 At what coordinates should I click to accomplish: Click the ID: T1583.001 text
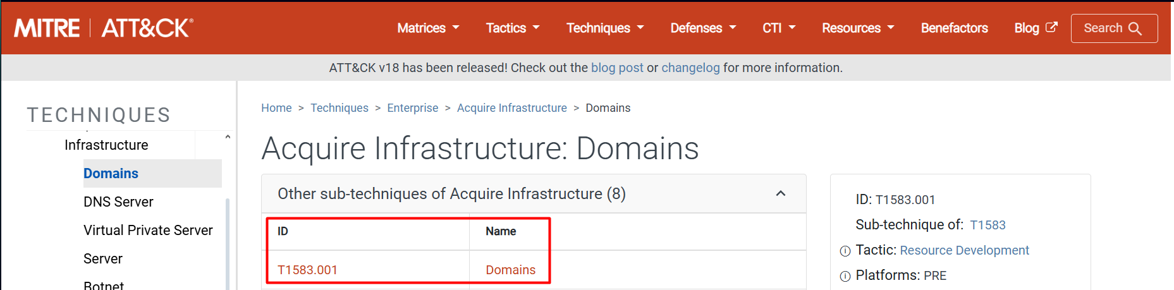(x=895, y=200)
